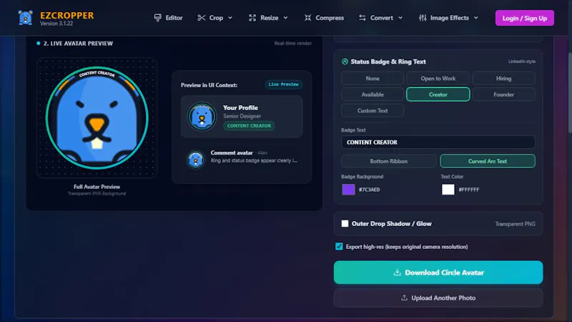Click Upload Another Photo button
Image resolution: width=572 pixels, height=322 pixels.
pos(438,298)
